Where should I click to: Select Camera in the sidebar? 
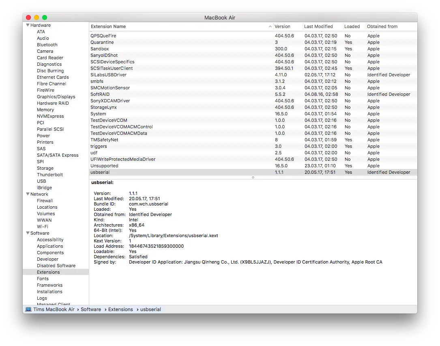coord(45,51)
